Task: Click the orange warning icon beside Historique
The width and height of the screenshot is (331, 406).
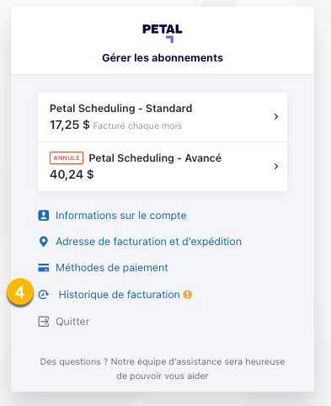Action: [188, 295]
